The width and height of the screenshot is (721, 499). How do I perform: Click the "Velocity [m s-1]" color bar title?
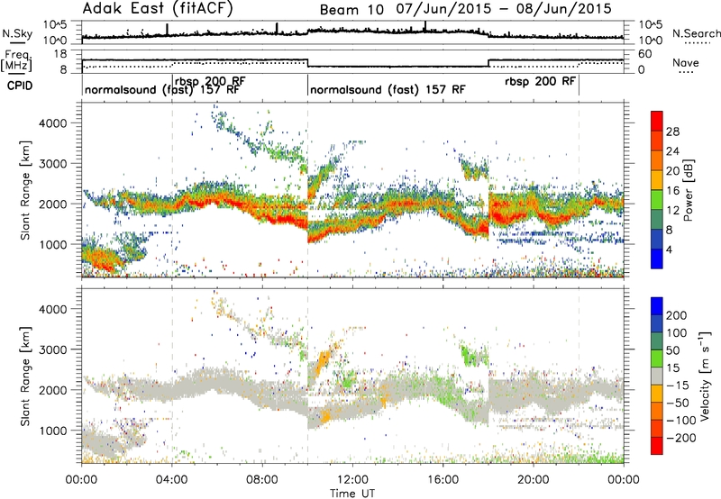pyautogui.click(x=704, y=376)
